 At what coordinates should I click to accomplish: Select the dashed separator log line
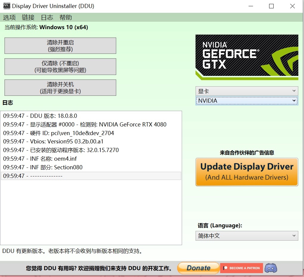pos(91,176)
